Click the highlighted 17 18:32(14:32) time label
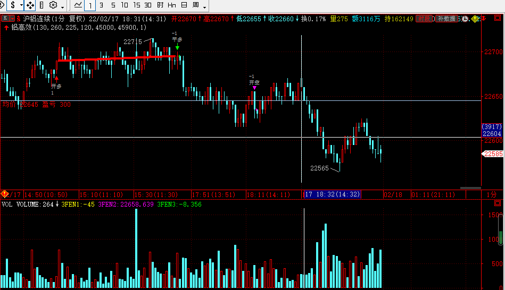 332,194
